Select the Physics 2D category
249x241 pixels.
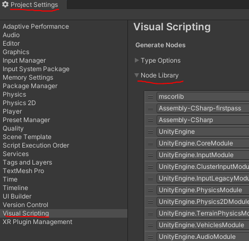(x=19, y=103)
